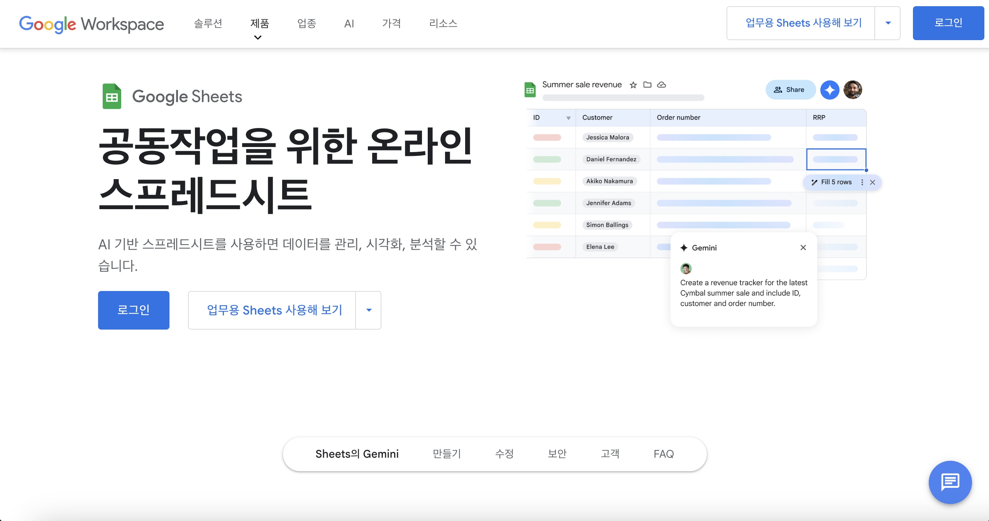
Task: Click the green Google Sheets logo icon
Action: tap(112, 96)
